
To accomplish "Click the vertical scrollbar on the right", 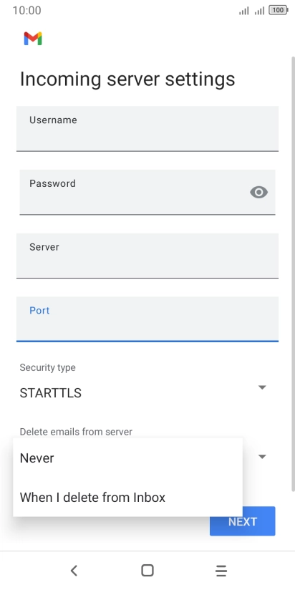I will pyautogui.click(x=293, y=274).
